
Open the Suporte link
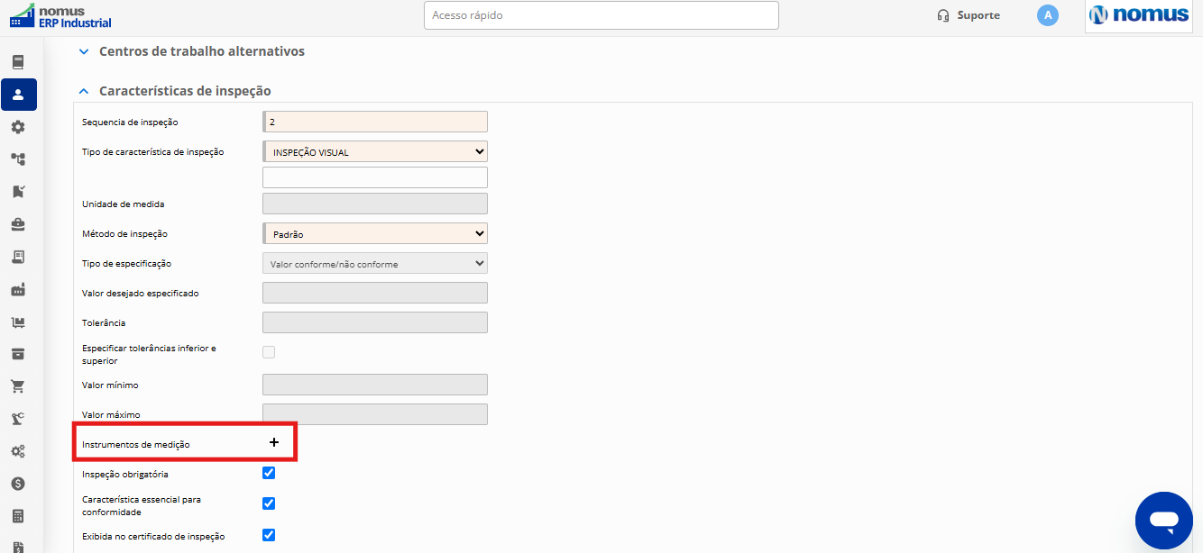978,15
